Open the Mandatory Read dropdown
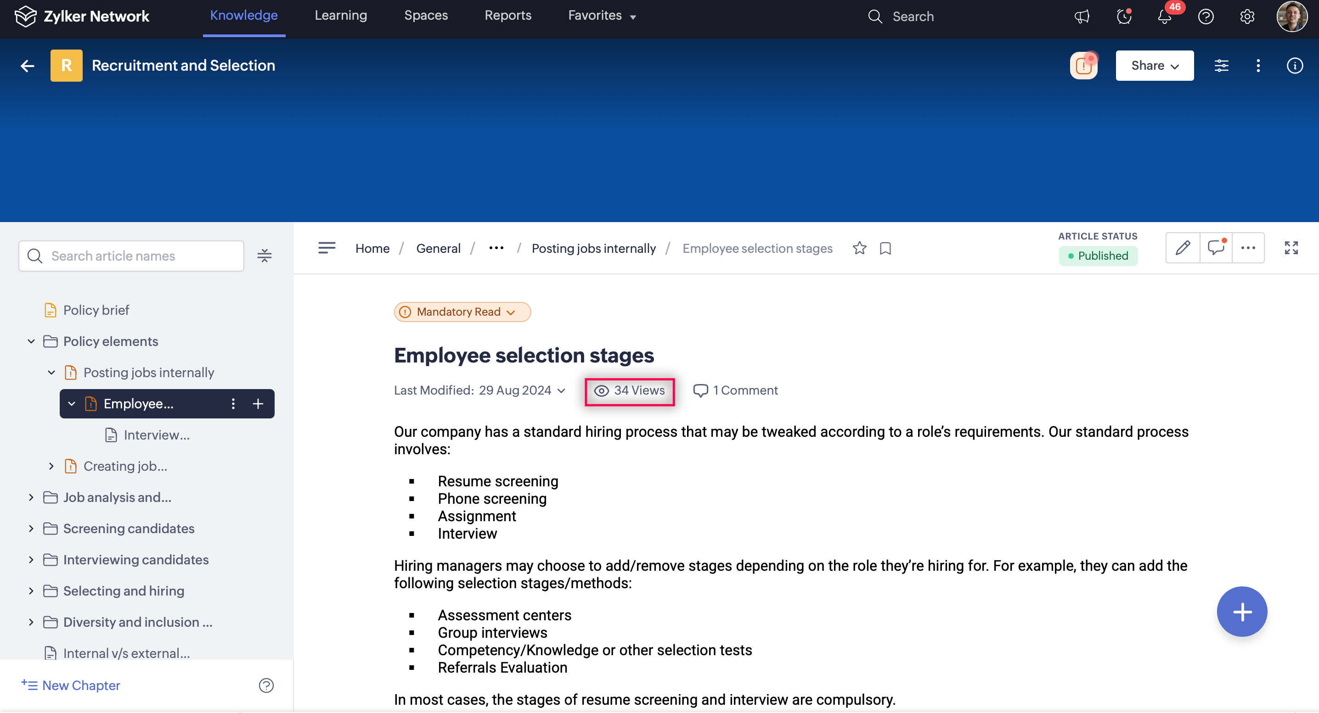The width and height of the screenshot is (1319, 713). pos(462,312)
